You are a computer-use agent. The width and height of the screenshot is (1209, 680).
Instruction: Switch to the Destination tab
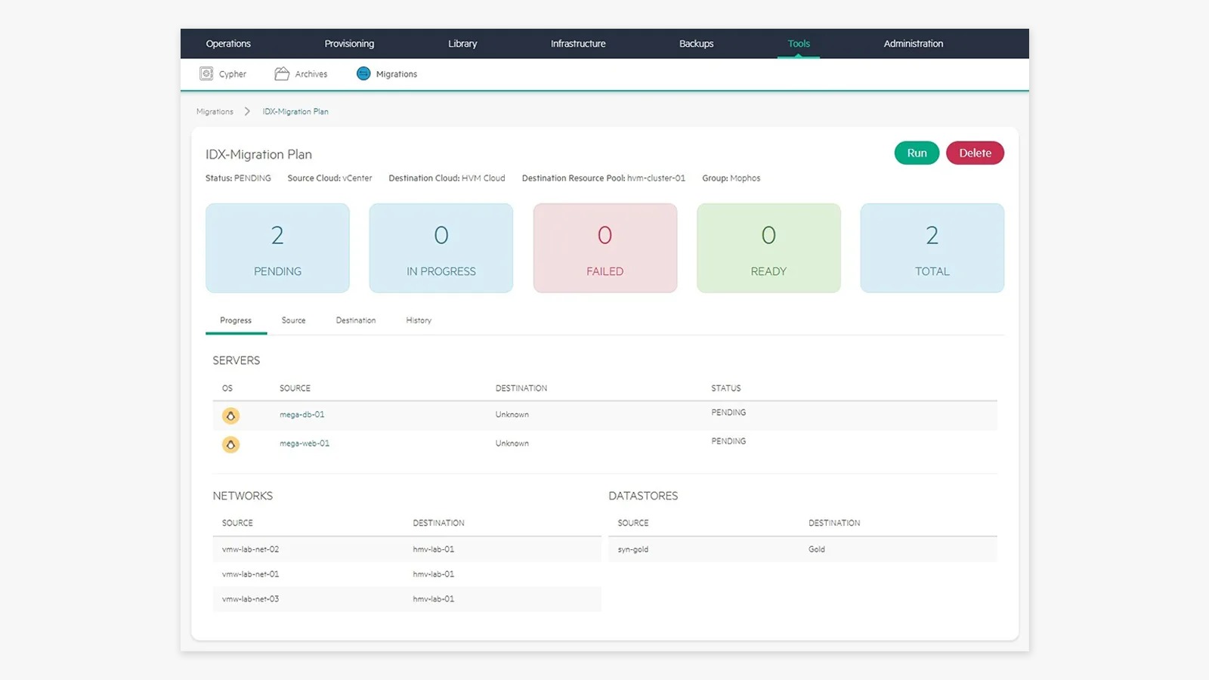[x=356, y=320]
